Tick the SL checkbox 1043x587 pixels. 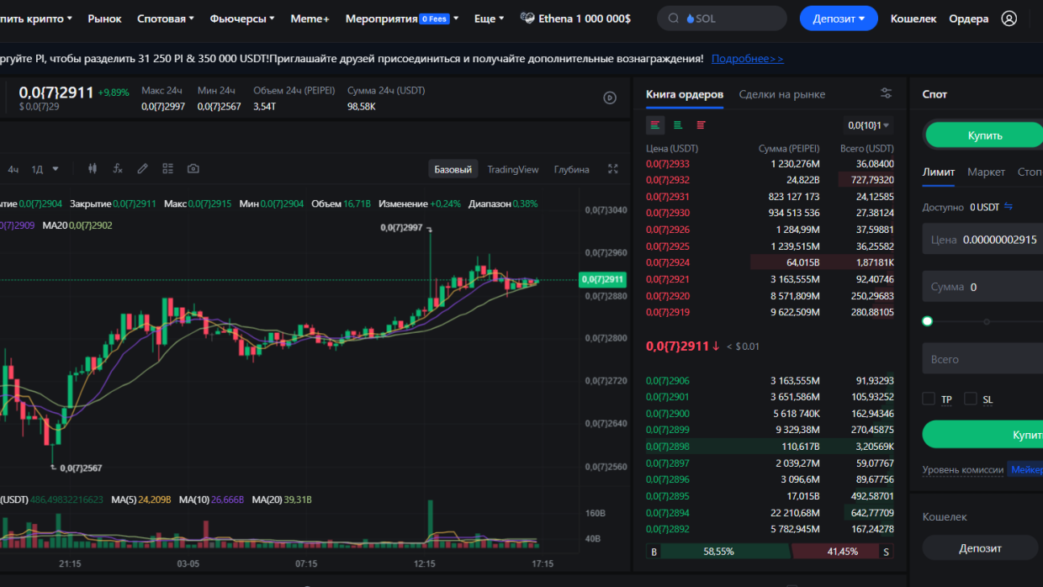pyautogui.click(x=971, y=399)
